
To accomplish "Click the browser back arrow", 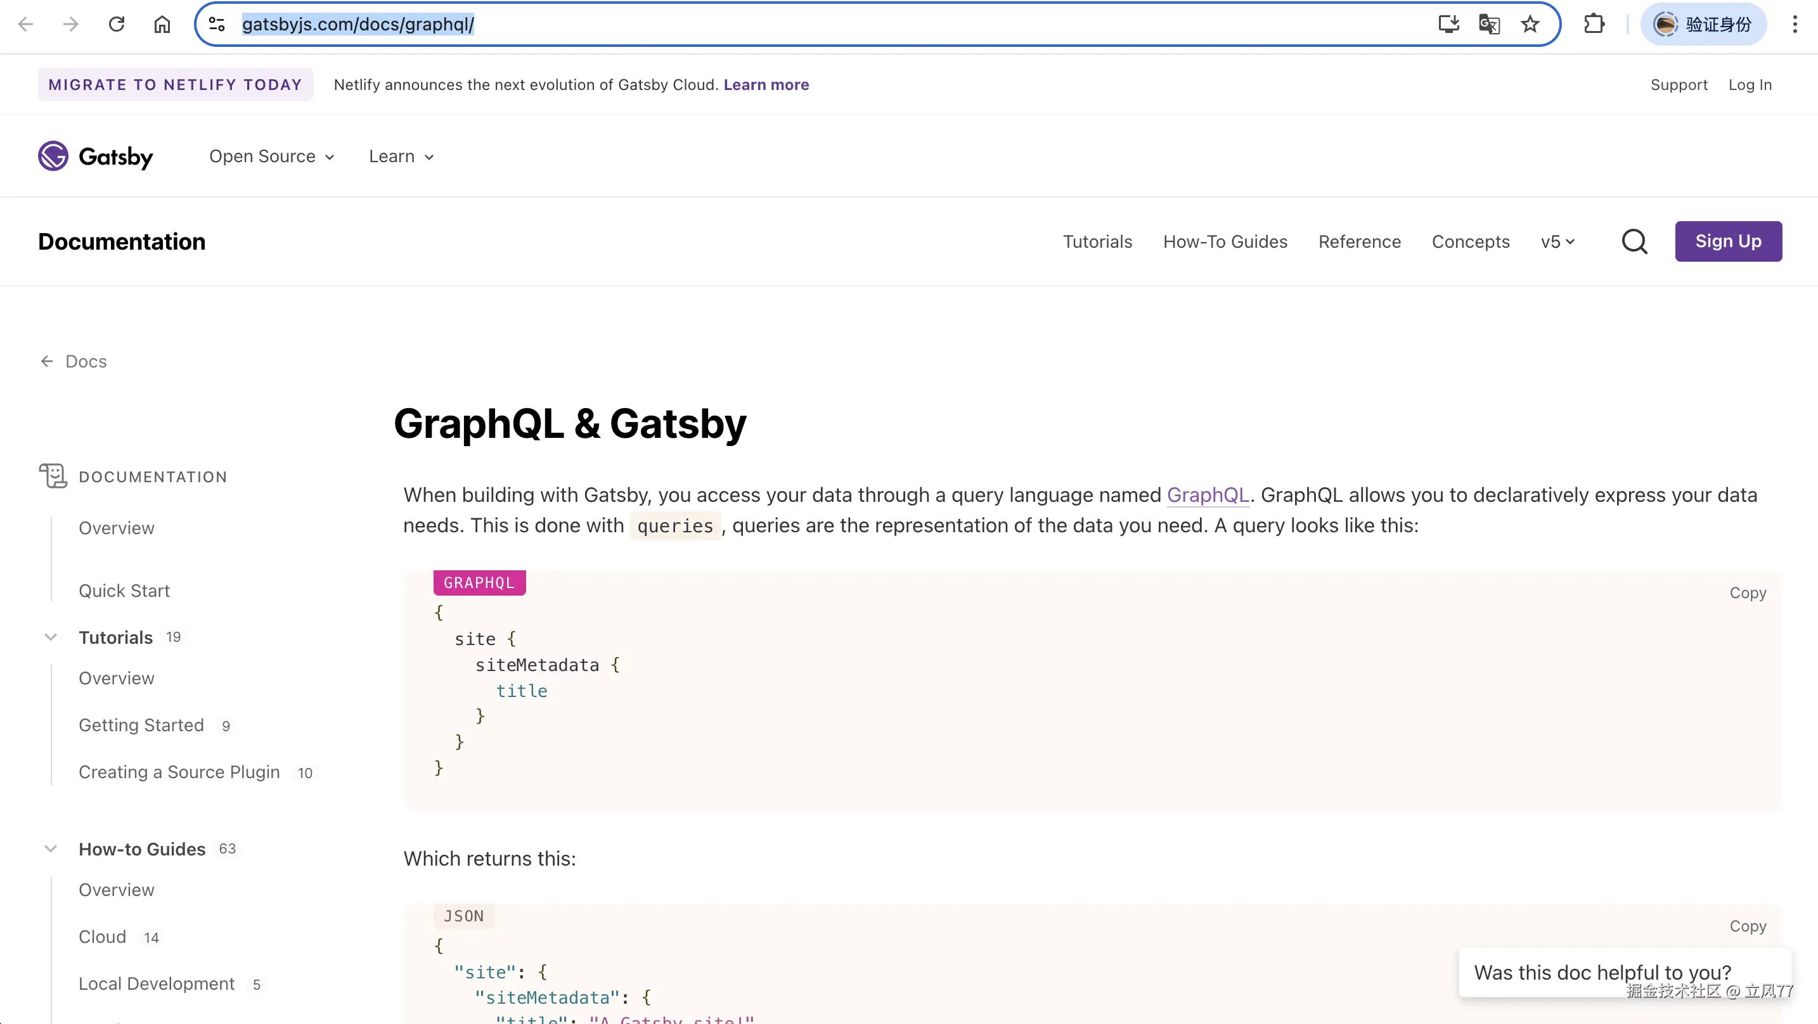I will (25, 25).
